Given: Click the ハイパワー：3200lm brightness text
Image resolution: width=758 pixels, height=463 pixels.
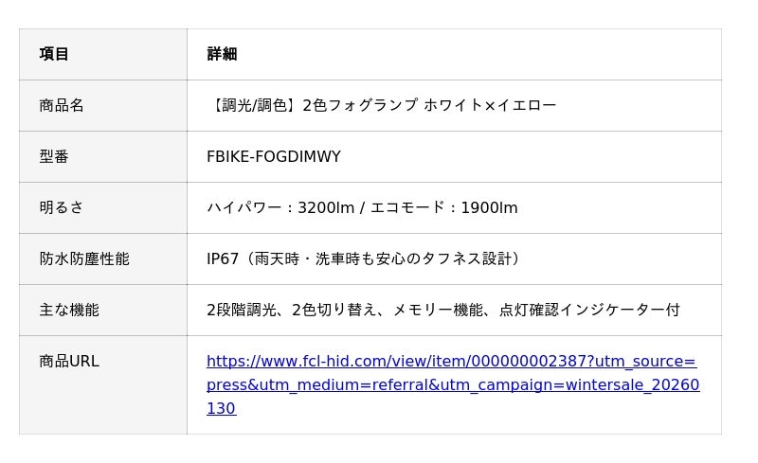Looking at the screenshot, I should [280, 207].
